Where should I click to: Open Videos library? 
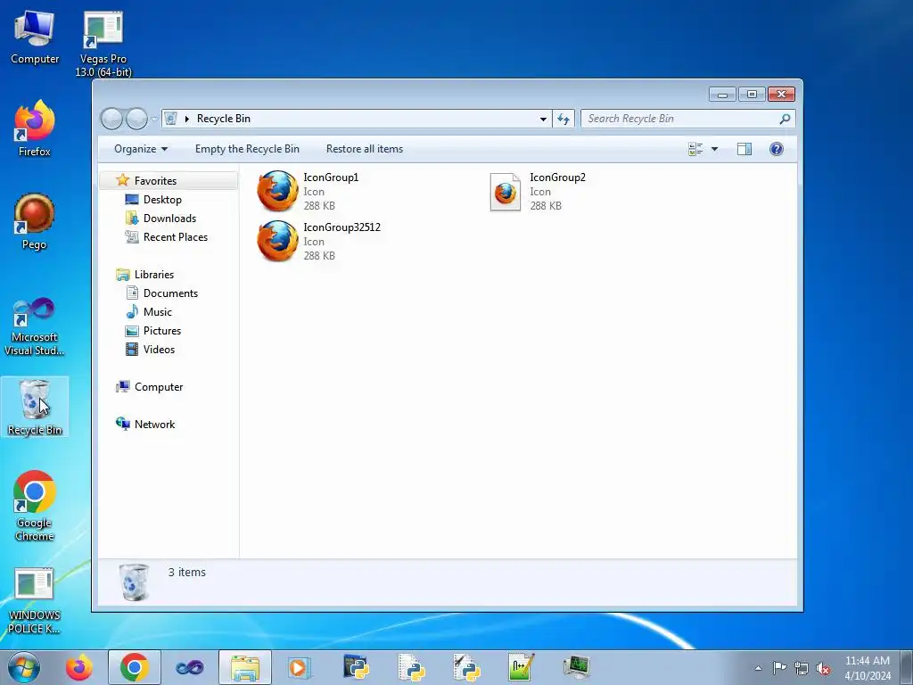(x=159, y=350)
